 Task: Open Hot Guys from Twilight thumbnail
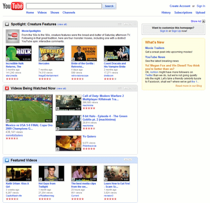(x=52, y=173)
